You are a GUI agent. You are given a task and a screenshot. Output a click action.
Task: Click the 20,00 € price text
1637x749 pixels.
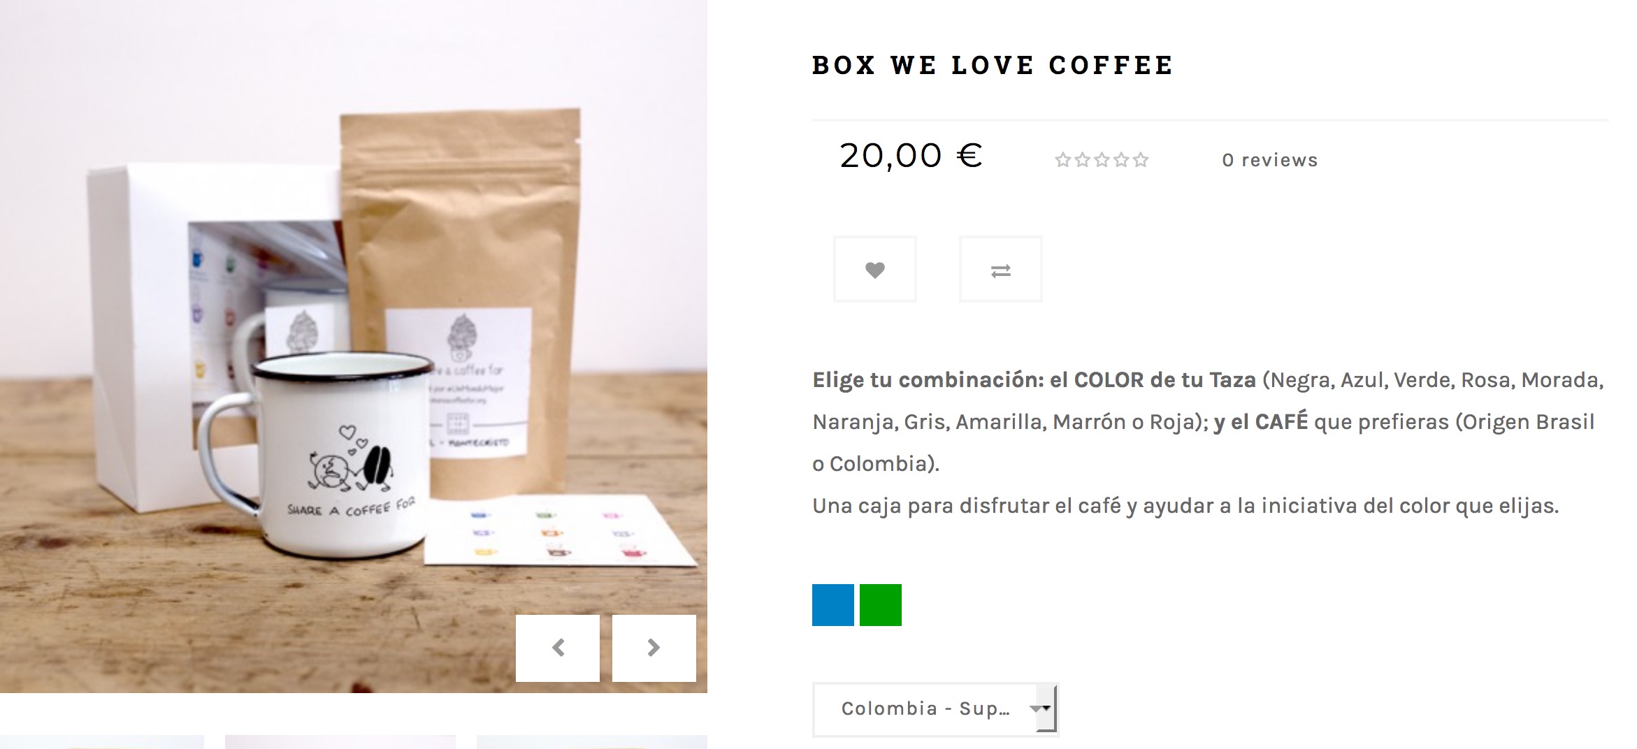pyautogui.click(x=911, y=156)
